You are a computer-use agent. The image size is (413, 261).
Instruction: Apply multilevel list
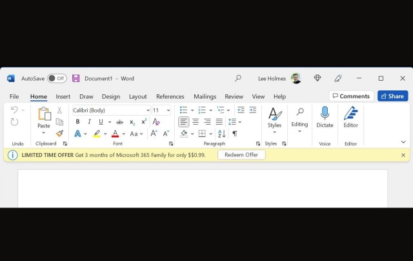(x=221, y=110)
